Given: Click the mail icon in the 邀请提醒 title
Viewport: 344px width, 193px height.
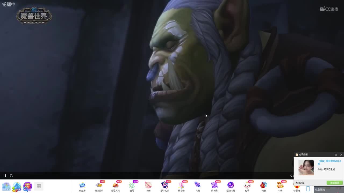Looking at the screenshot, I should coord(297,155).
